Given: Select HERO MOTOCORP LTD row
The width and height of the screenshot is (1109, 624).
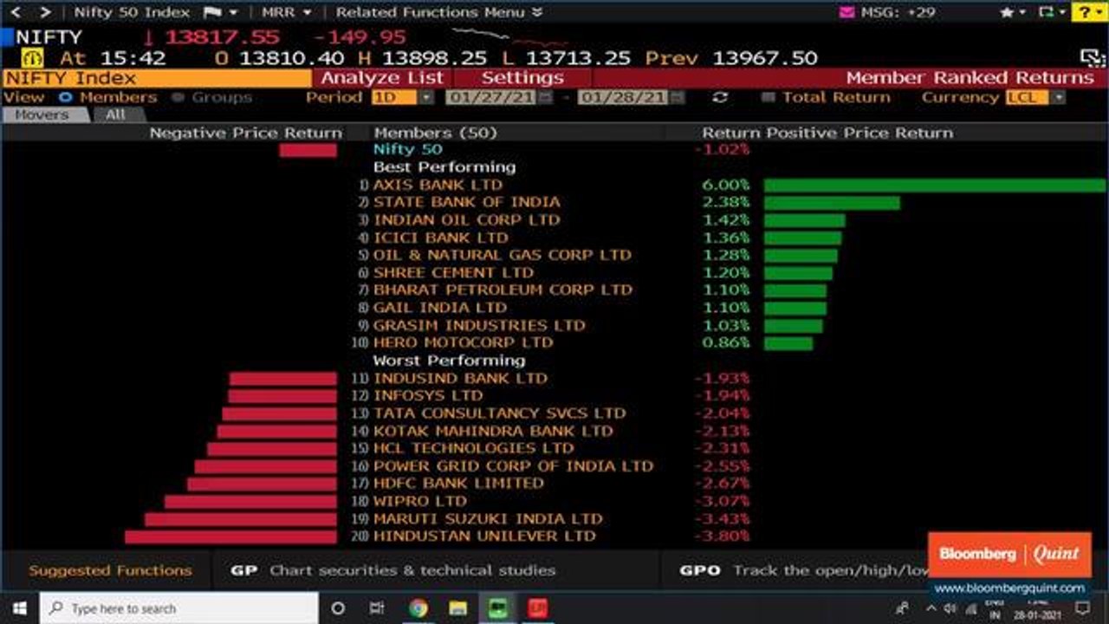Looking at the screenshot, I should point(463,342).
